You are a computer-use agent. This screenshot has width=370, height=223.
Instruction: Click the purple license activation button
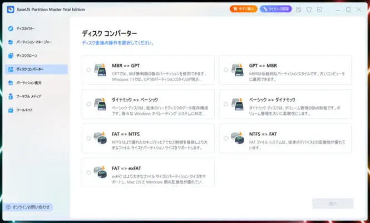[x=276, y=9]
